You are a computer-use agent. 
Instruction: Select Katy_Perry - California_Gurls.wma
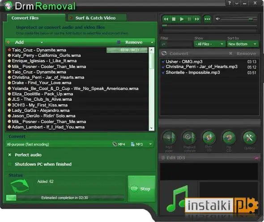coord(46,55)
